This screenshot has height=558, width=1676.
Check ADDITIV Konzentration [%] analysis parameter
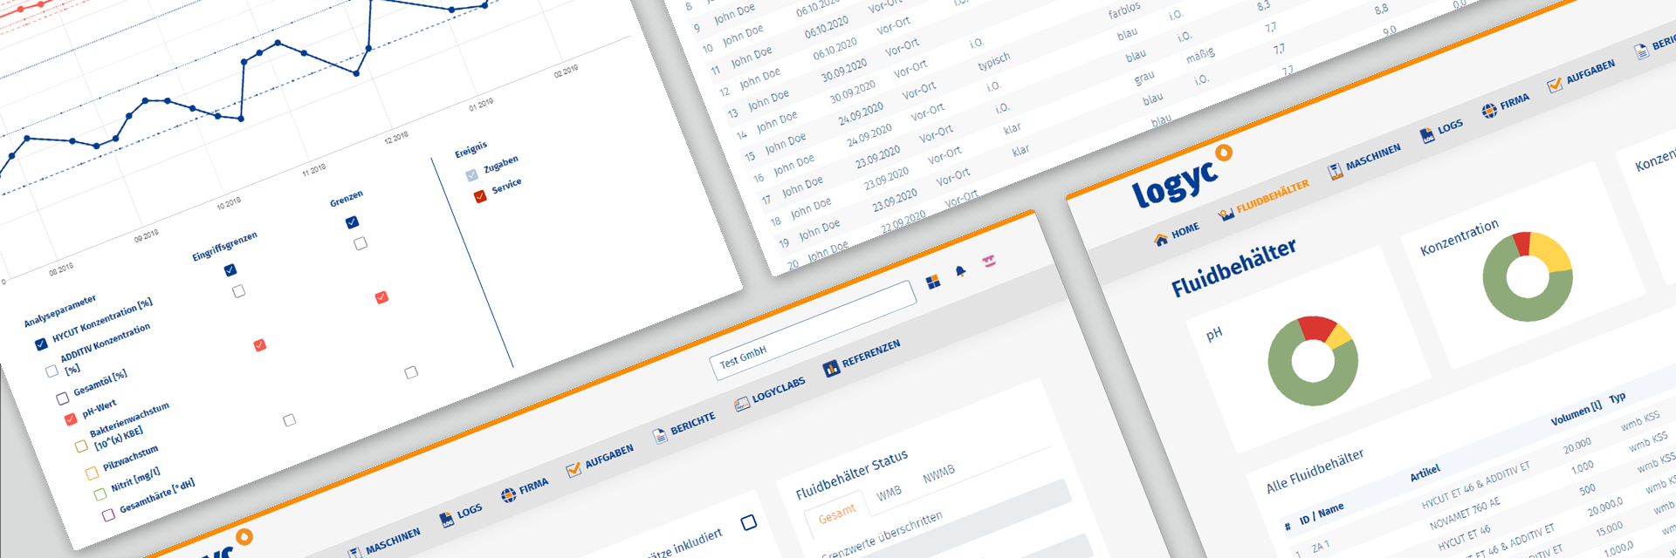click(x=52, y=371)
